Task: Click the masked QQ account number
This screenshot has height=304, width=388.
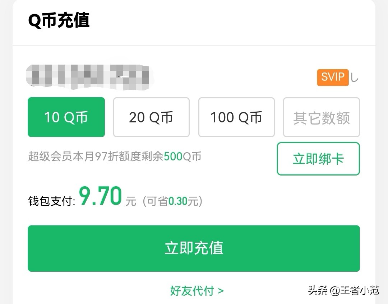Action: click(90, 76)
